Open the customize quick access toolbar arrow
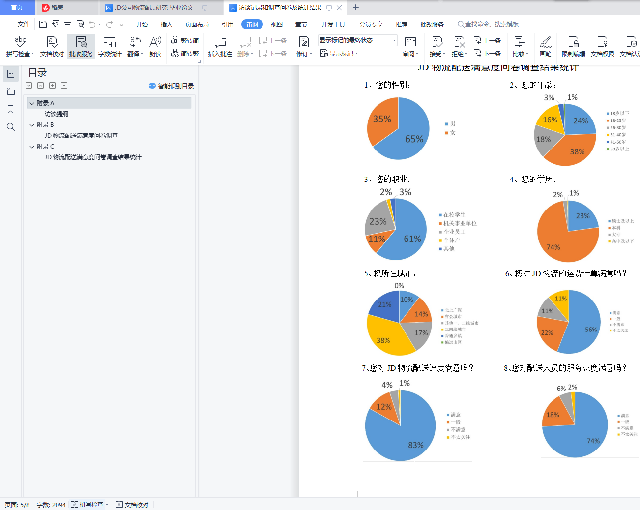640x510 pixels. coord(121,24)
